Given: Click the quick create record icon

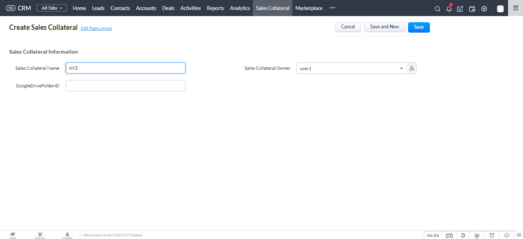Looking at the screenshot, I should coord(460,9).
